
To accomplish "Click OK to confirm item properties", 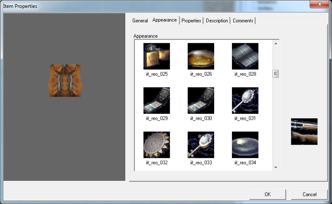I will [268, 194].
